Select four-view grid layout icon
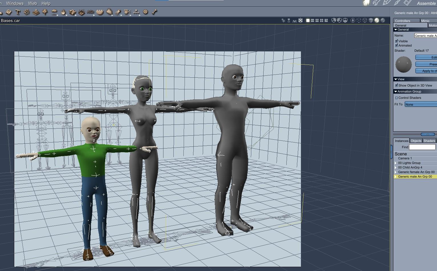Viewport: 437px width, 271px height. pyautogui.click(x=321, y=20)
